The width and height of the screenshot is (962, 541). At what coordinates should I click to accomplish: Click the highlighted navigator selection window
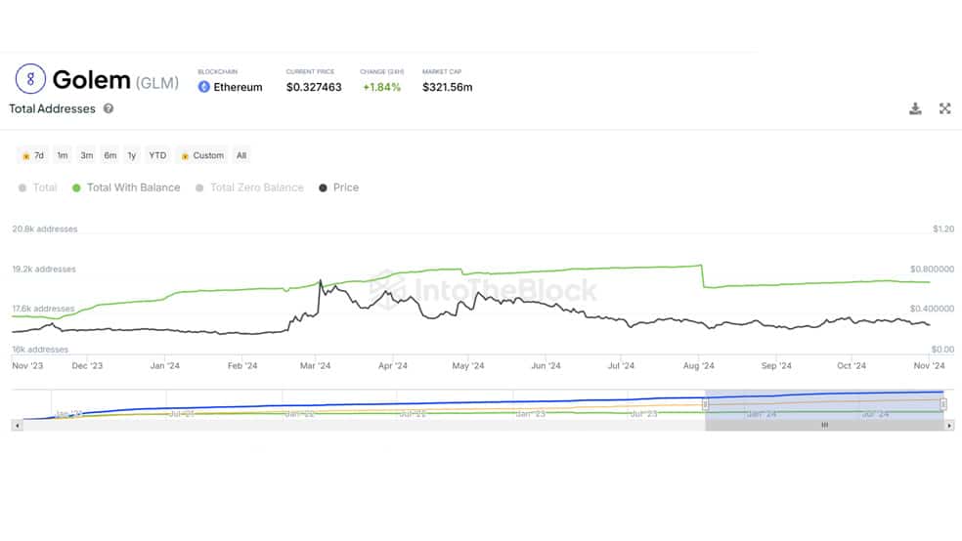(824, 404)
